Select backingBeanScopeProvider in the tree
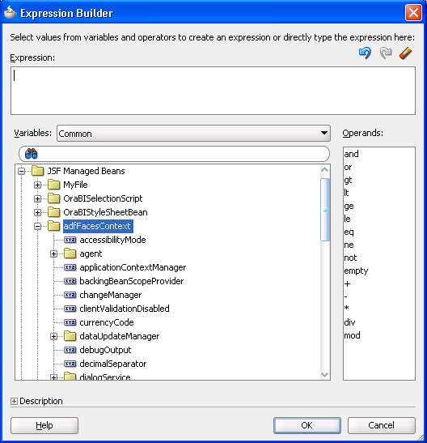427x443 pixels. [x=132, y=281]
